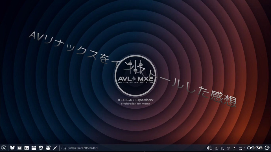Screen dimensions: 271x152
Task: Open the logout session icon
Action: click(x=267, y=148)
